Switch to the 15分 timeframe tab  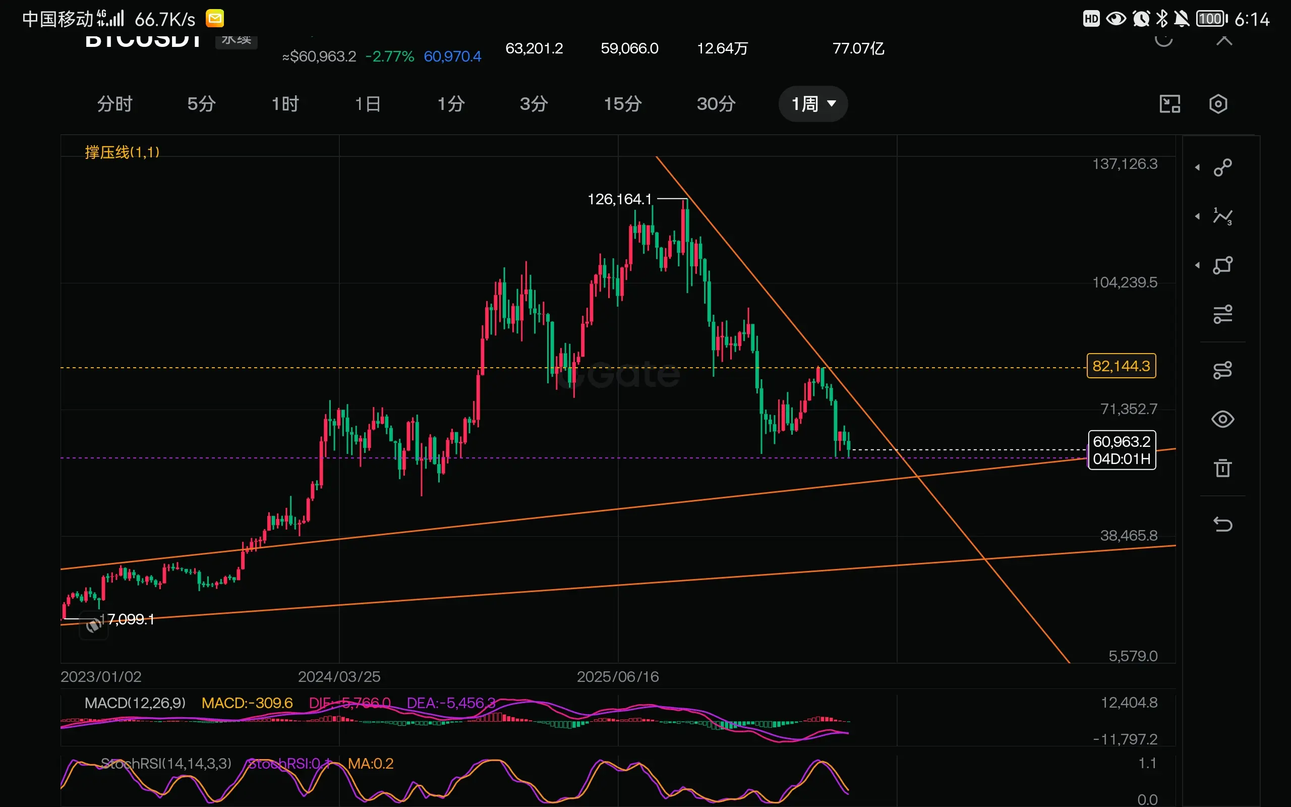(x=623, y=103)
